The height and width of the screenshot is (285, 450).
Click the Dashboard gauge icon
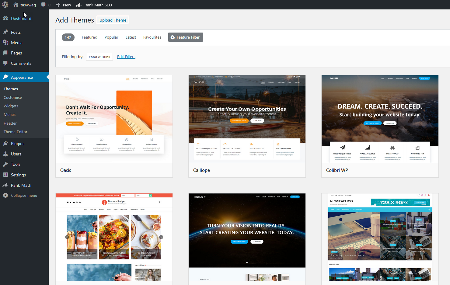point(5,18)
